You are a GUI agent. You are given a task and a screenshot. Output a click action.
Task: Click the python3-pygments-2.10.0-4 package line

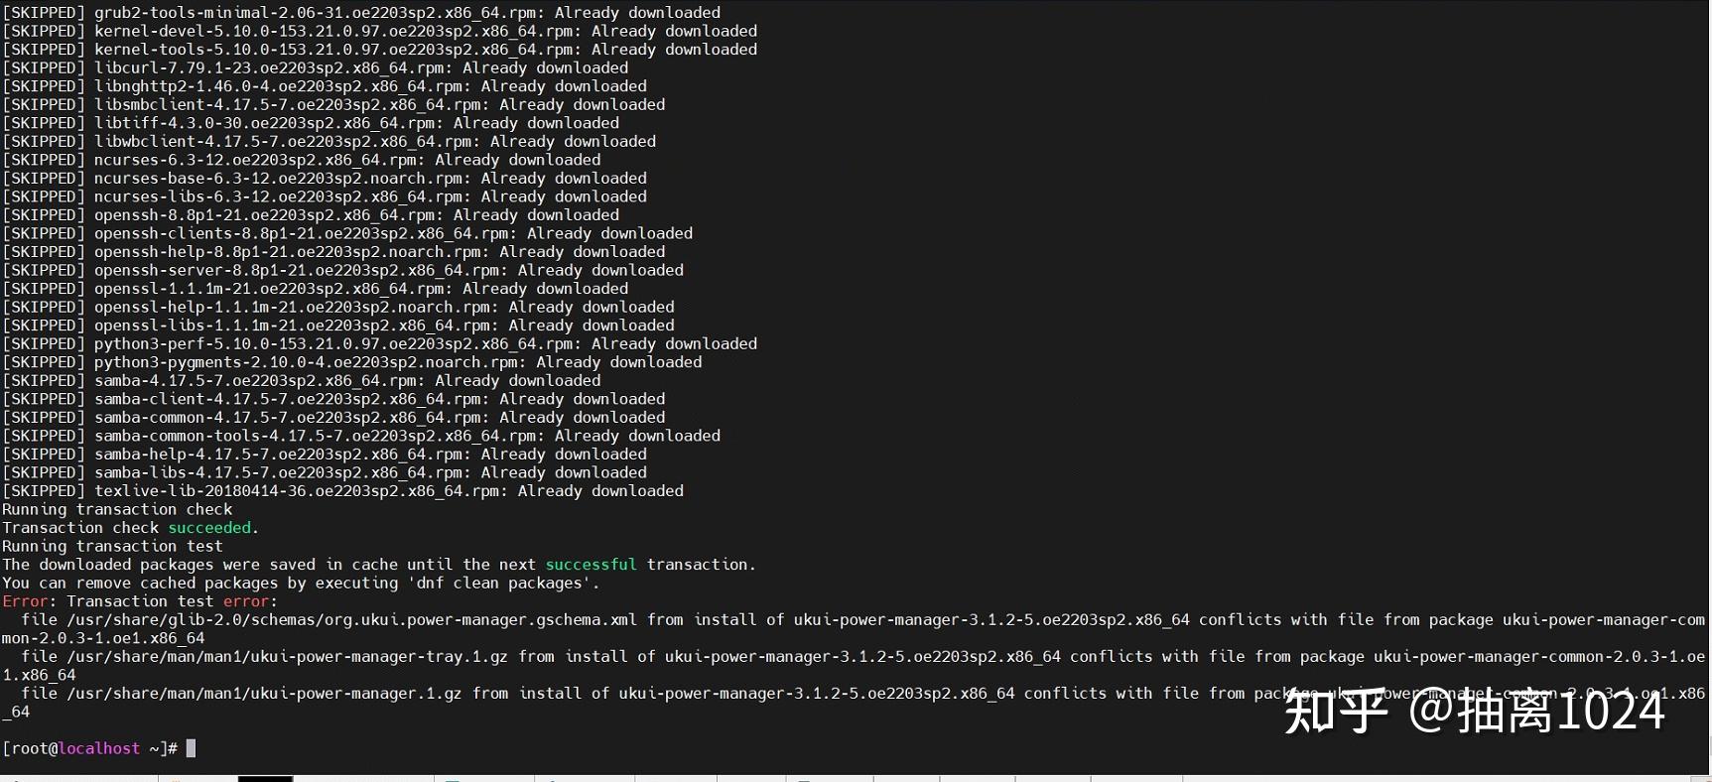coord(351,362)
